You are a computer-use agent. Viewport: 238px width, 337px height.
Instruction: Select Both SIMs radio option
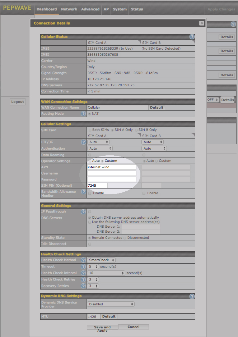pos(90,130)
